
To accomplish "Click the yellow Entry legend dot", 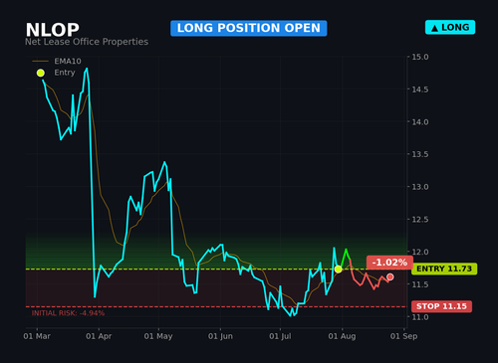I will (41, 73).
